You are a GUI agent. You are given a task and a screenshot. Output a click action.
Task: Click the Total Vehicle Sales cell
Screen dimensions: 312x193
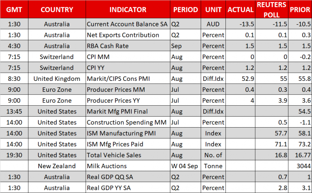(128, 155)
